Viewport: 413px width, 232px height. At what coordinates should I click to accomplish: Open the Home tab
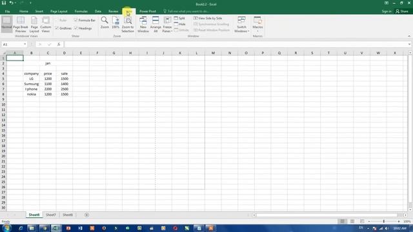(x=24, y=12)
